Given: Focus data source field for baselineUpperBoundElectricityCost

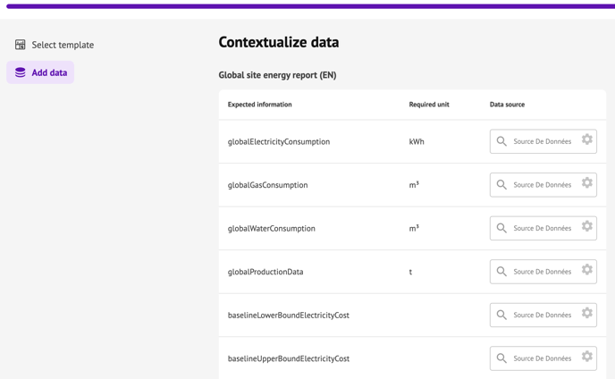Looking at the screenshot, I should point(542,358).
